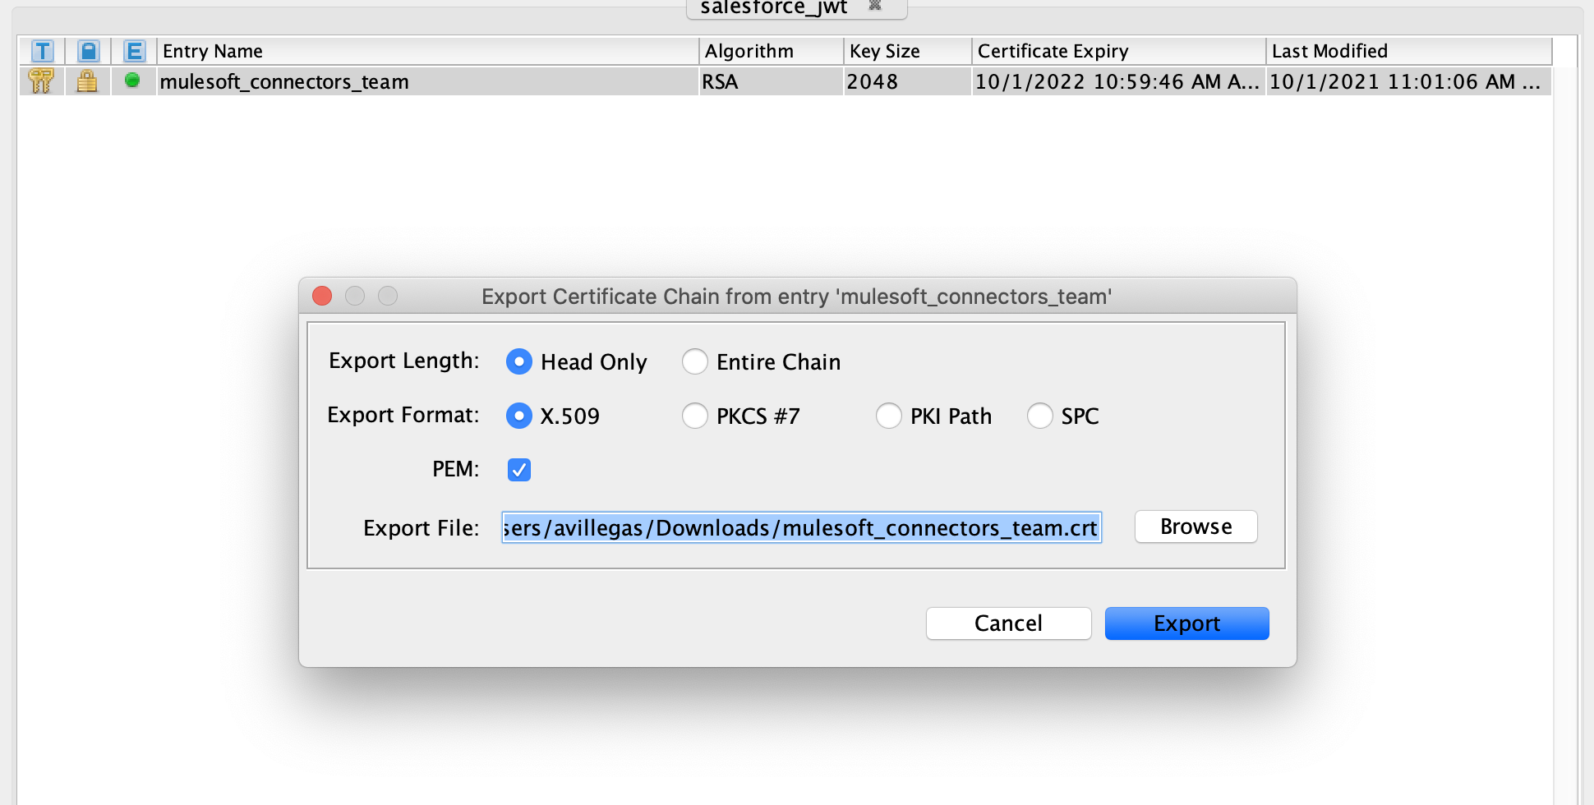This screenshot has width=1594, height=805.
Task: Uncheck the PEM checkbox
Action: 519,470
